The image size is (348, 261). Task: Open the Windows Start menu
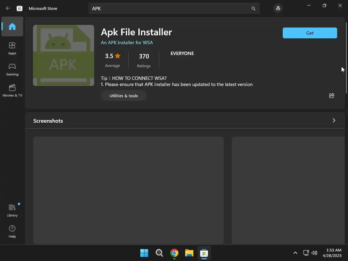click(x=144, y=253)
